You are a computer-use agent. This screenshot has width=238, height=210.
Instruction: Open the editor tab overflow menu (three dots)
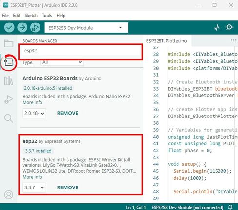(x=233, y=40)
